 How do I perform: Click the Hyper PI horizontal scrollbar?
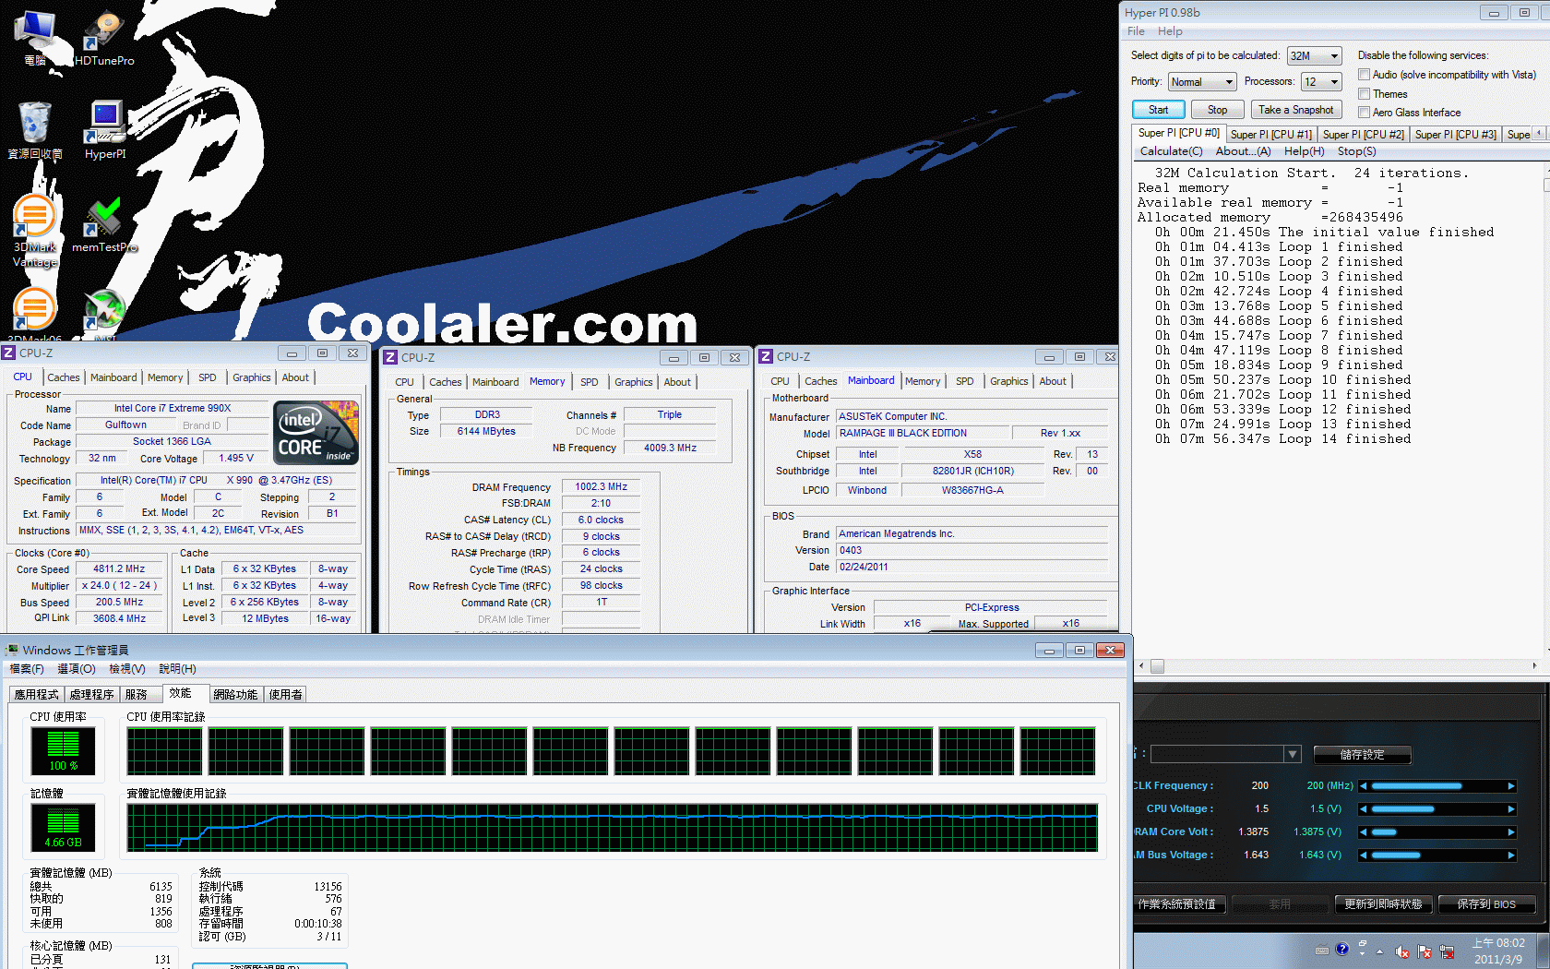click(1338, 666)
